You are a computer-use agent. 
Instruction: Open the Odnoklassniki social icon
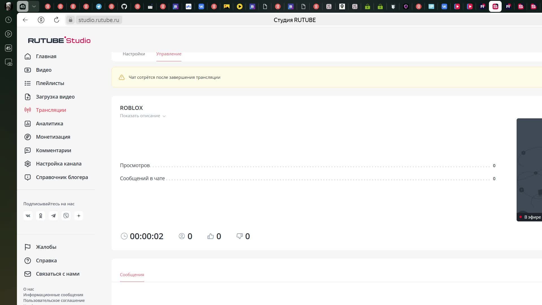[41, 216]
